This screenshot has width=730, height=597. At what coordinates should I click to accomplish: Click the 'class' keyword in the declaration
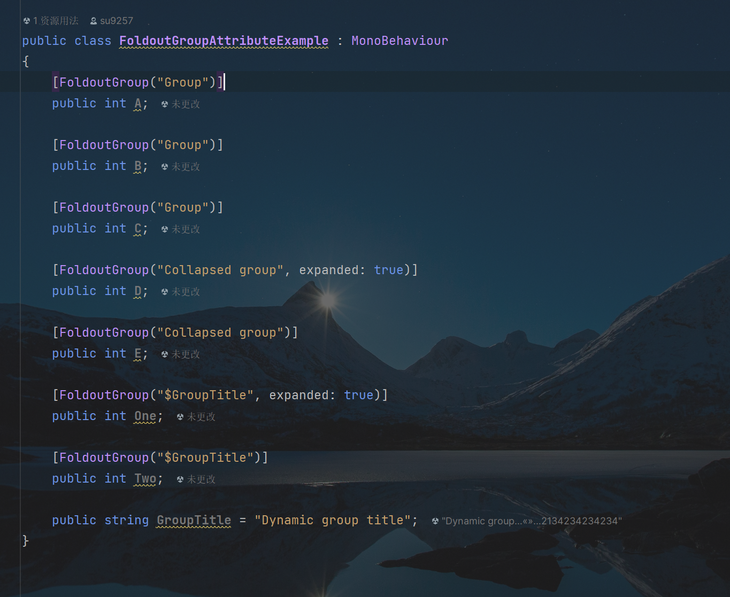(93, 41)
